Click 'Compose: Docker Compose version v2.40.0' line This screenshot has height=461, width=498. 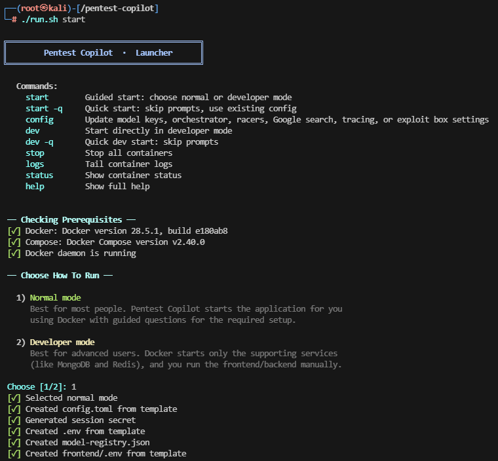[x=115, y=242]
